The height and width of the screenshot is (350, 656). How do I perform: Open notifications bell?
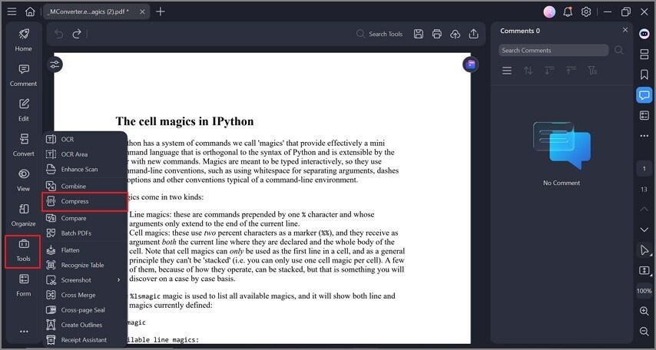point(568,12)
